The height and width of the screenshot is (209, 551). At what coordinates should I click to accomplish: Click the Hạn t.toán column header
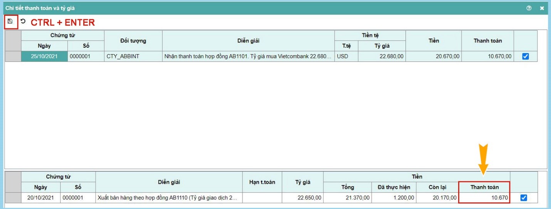262,182
